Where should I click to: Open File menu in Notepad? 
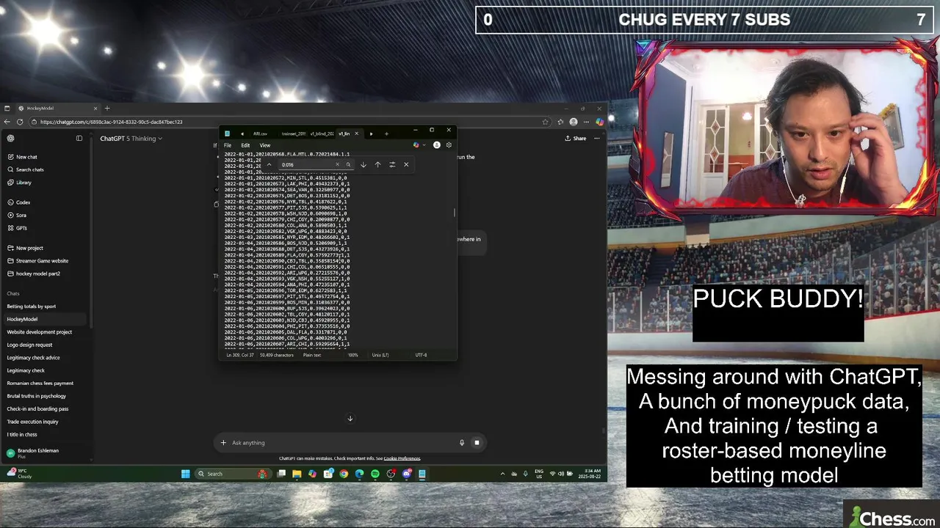click(228, 145)
